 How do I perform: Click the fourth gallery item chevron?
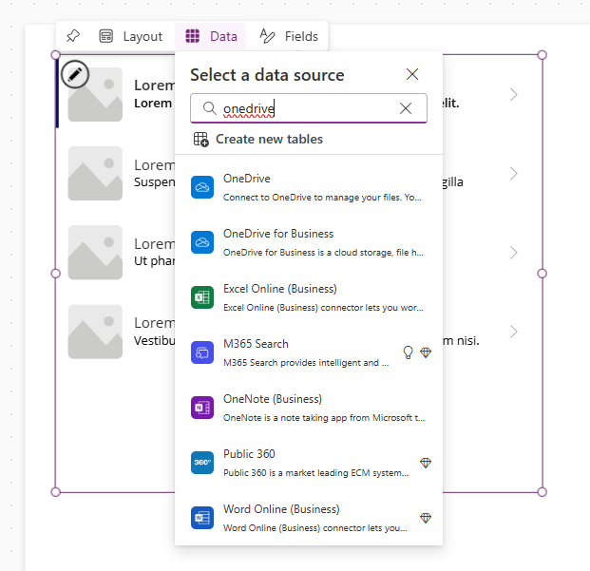pos(514,332)
